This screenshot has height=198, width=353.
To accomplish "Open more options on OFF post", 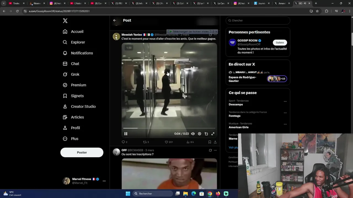I will [215, 150].
